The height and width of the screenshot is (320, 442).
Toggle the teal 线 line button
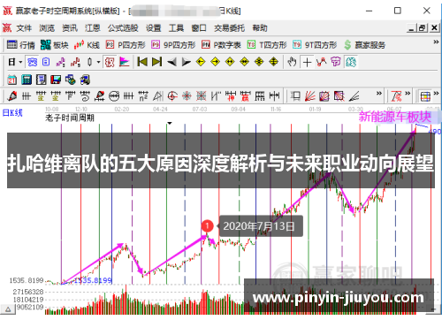click(351, 62)
